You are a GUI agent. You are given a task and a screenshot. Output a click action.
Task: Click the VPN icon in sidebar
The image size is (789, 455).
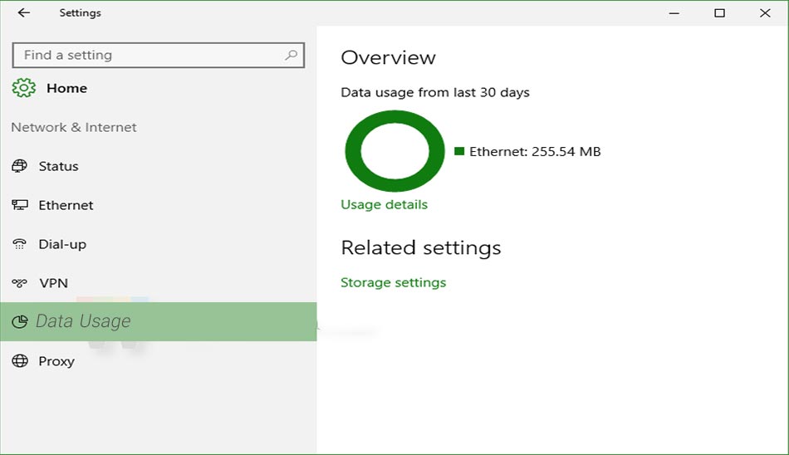tap(20, 283)
